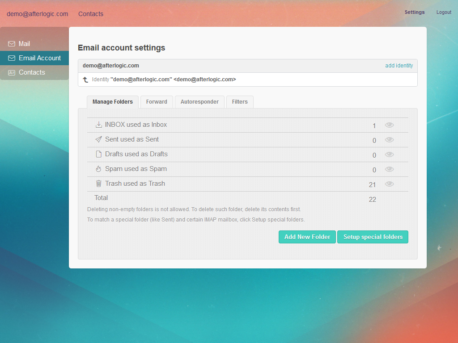The height and width of the screenshot is (343, 458).
Task: Hide the Spam folder with its eye toggle
Action: pyautogui.click(x=389, y=169)
